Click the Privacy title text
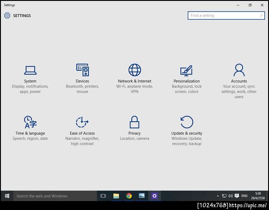Image resolution: width=269 pixels, height=210 pixels. (x=134, y=133)
